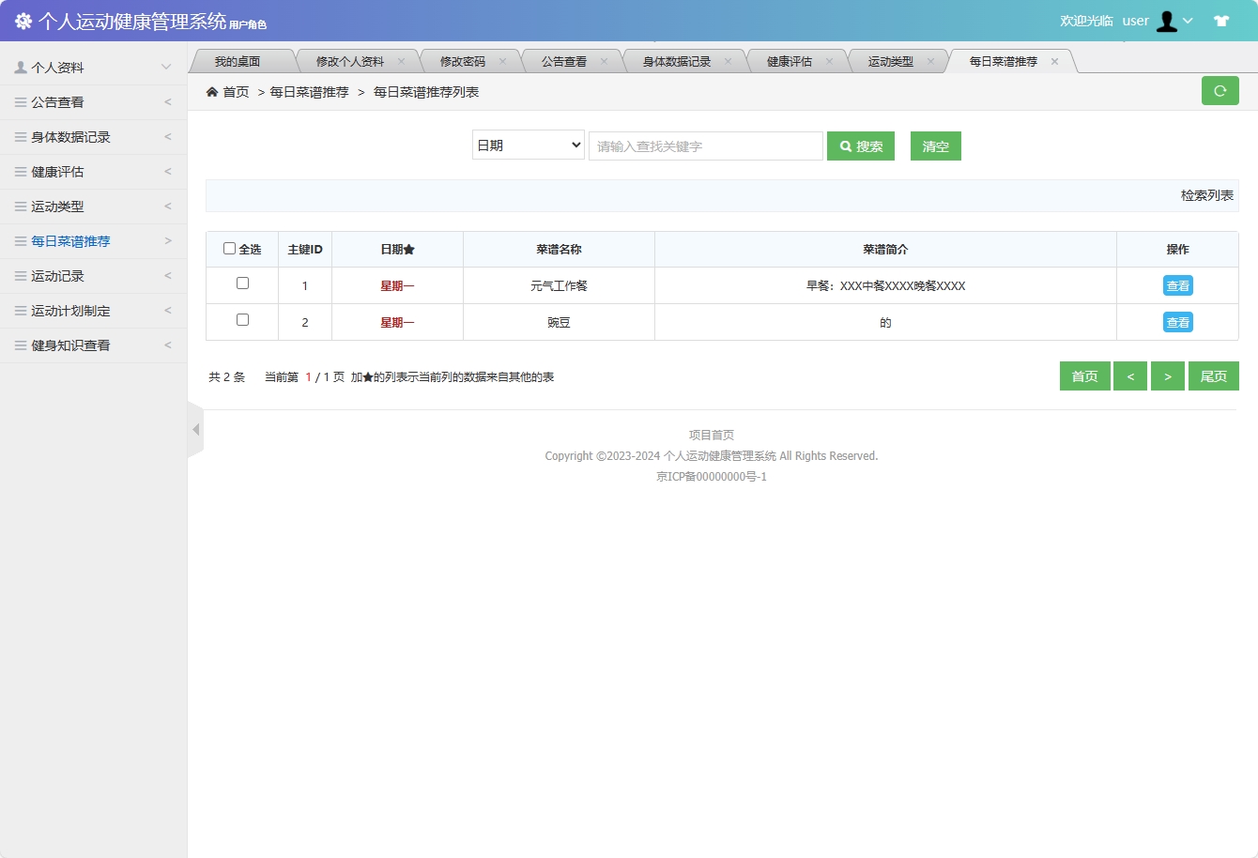Screen dimensions: 1258x858
Task: Click the user avatar icon in the header
Action: pos(1167,20)
